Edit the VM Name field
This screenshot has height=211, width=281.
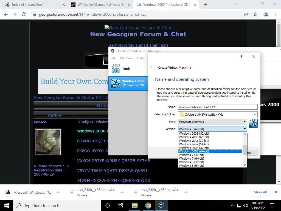[x=218, y=107]
